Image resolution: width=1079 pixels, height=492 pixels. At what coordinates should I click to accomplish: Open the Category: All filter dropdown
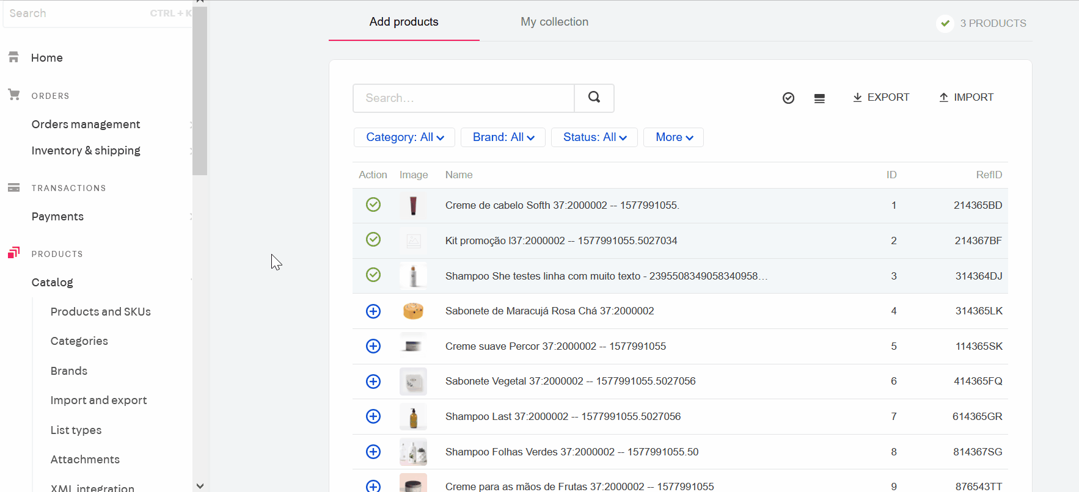pyautogui.click(x=404, y=137)
